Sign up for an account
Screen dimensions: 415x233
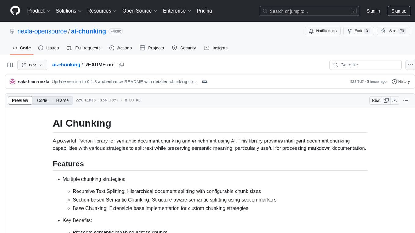point(399,11)
